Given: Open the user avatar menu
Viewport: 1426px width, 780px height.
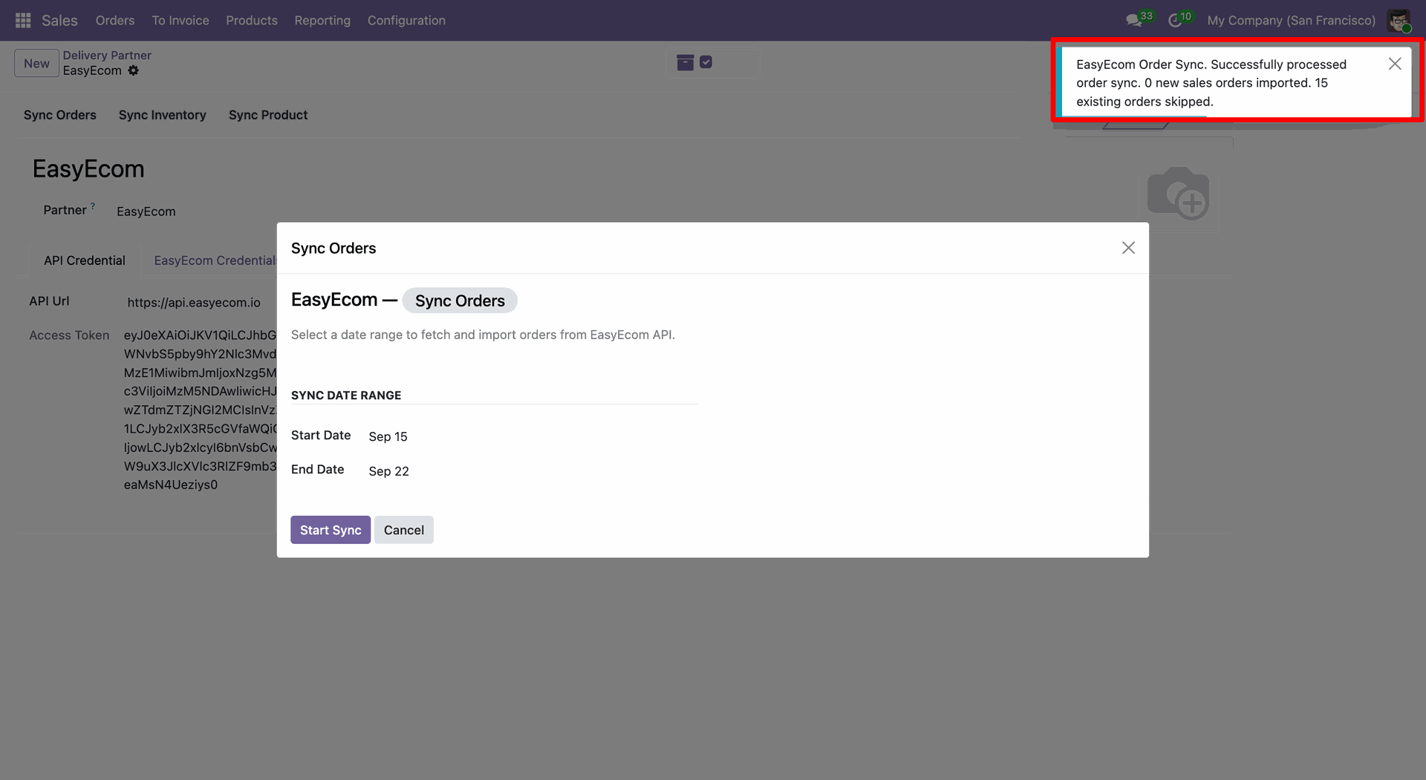Looking at the screenshot, I should 1399,20.
